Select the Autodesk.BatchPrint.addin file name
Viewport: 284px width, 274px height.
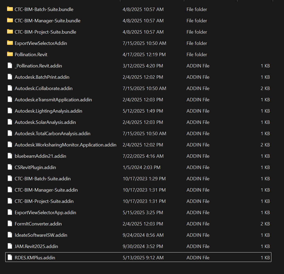coord(42,77)
